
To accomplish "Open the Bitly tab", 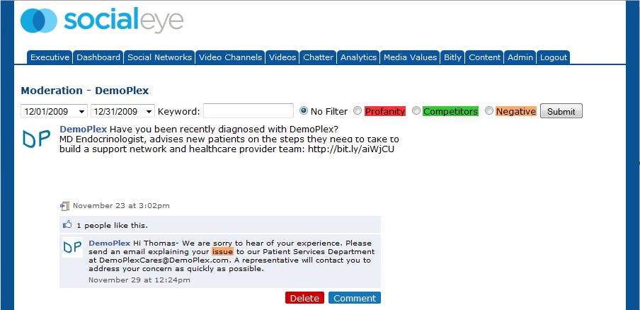I will click(452, 57).
